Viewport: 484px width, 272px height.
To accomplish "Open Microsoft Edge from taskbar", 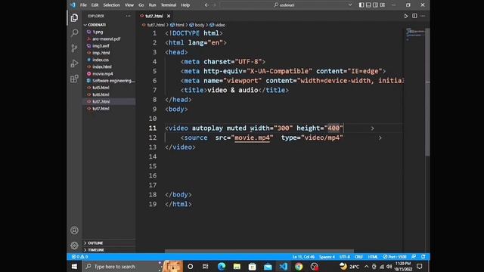I will 222,267.
